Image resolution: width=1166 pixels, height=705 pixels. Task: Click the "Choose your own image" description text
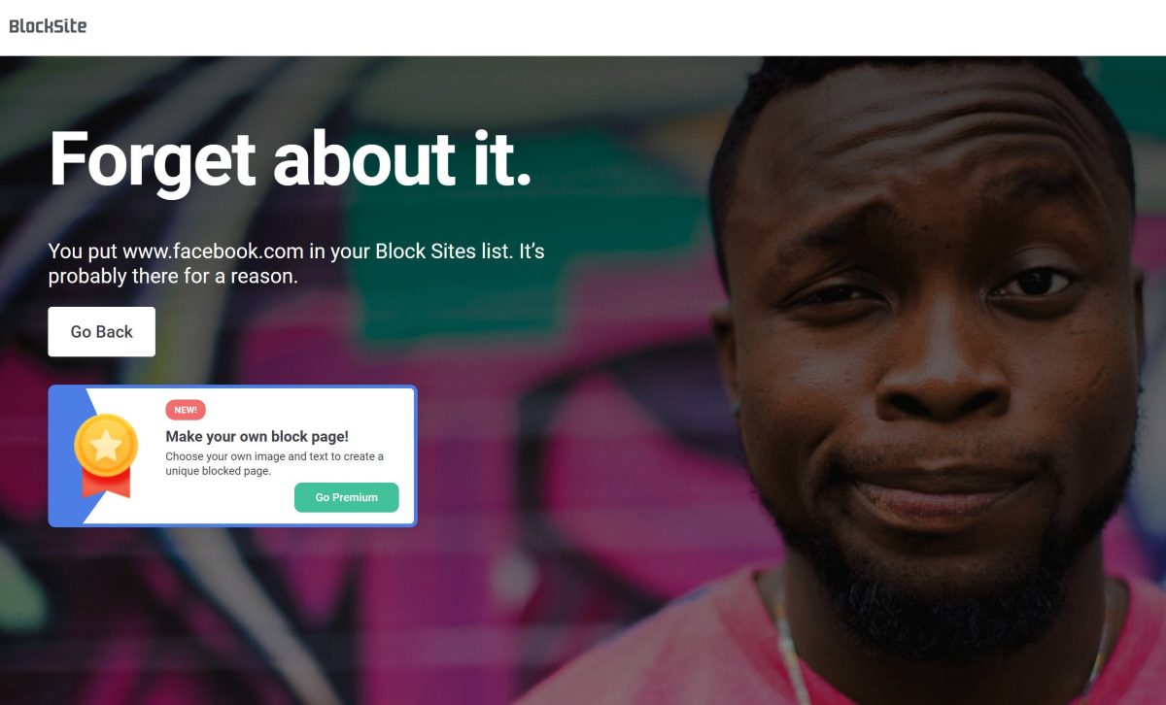pos(274,463)
